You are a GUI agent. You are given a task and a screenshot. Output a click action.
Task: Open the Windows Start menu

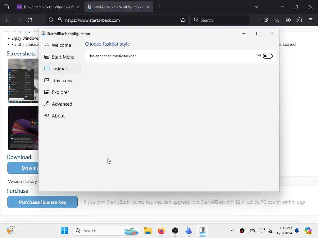(65, 231)
